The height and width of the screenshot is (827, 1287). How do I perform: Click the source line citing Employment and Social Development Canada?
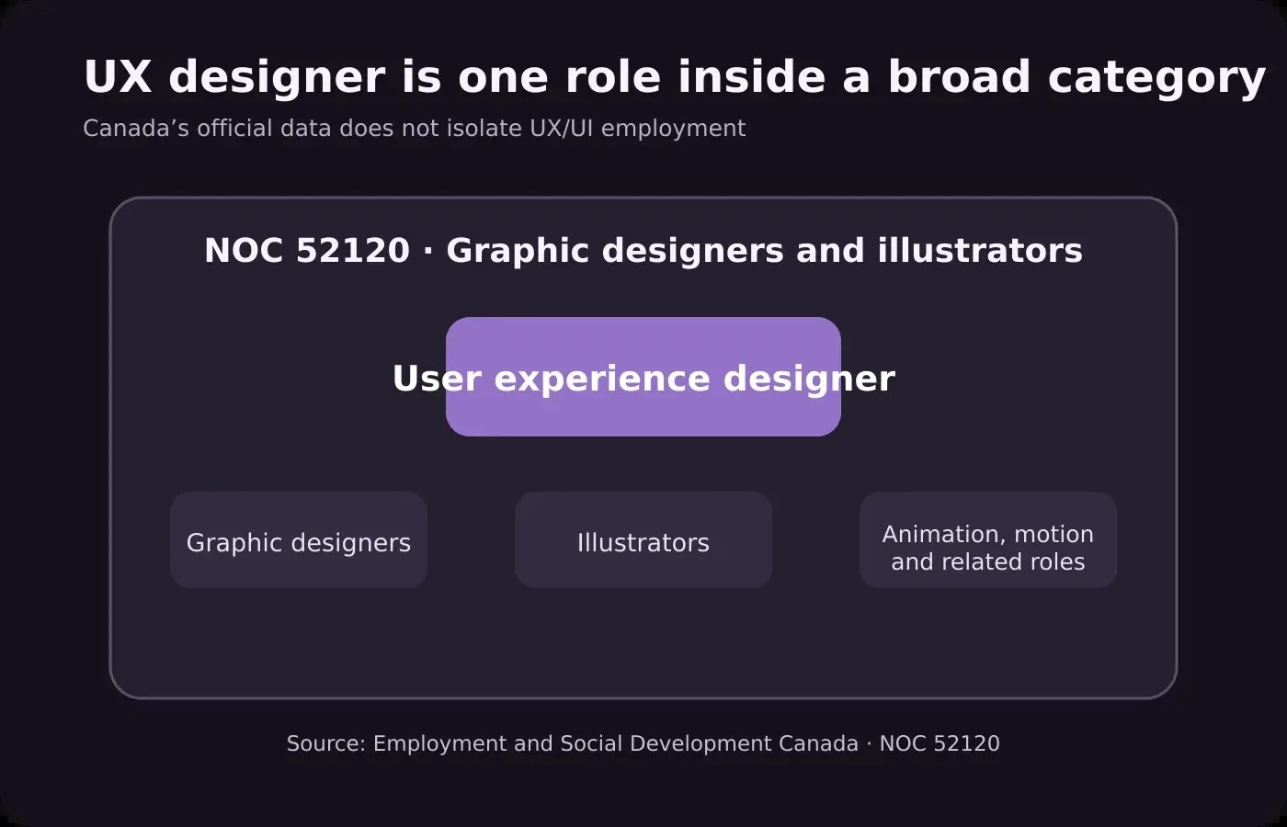click(643, 743)
